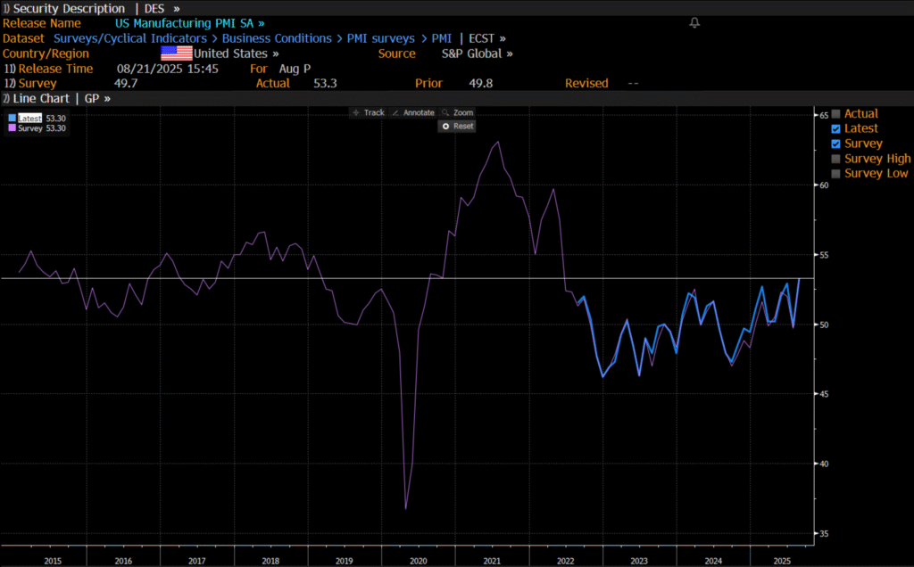Open US Manufacturing PMI SA release link
The height and width of the screenshot is (567, 914).
(x=189, y=23)
